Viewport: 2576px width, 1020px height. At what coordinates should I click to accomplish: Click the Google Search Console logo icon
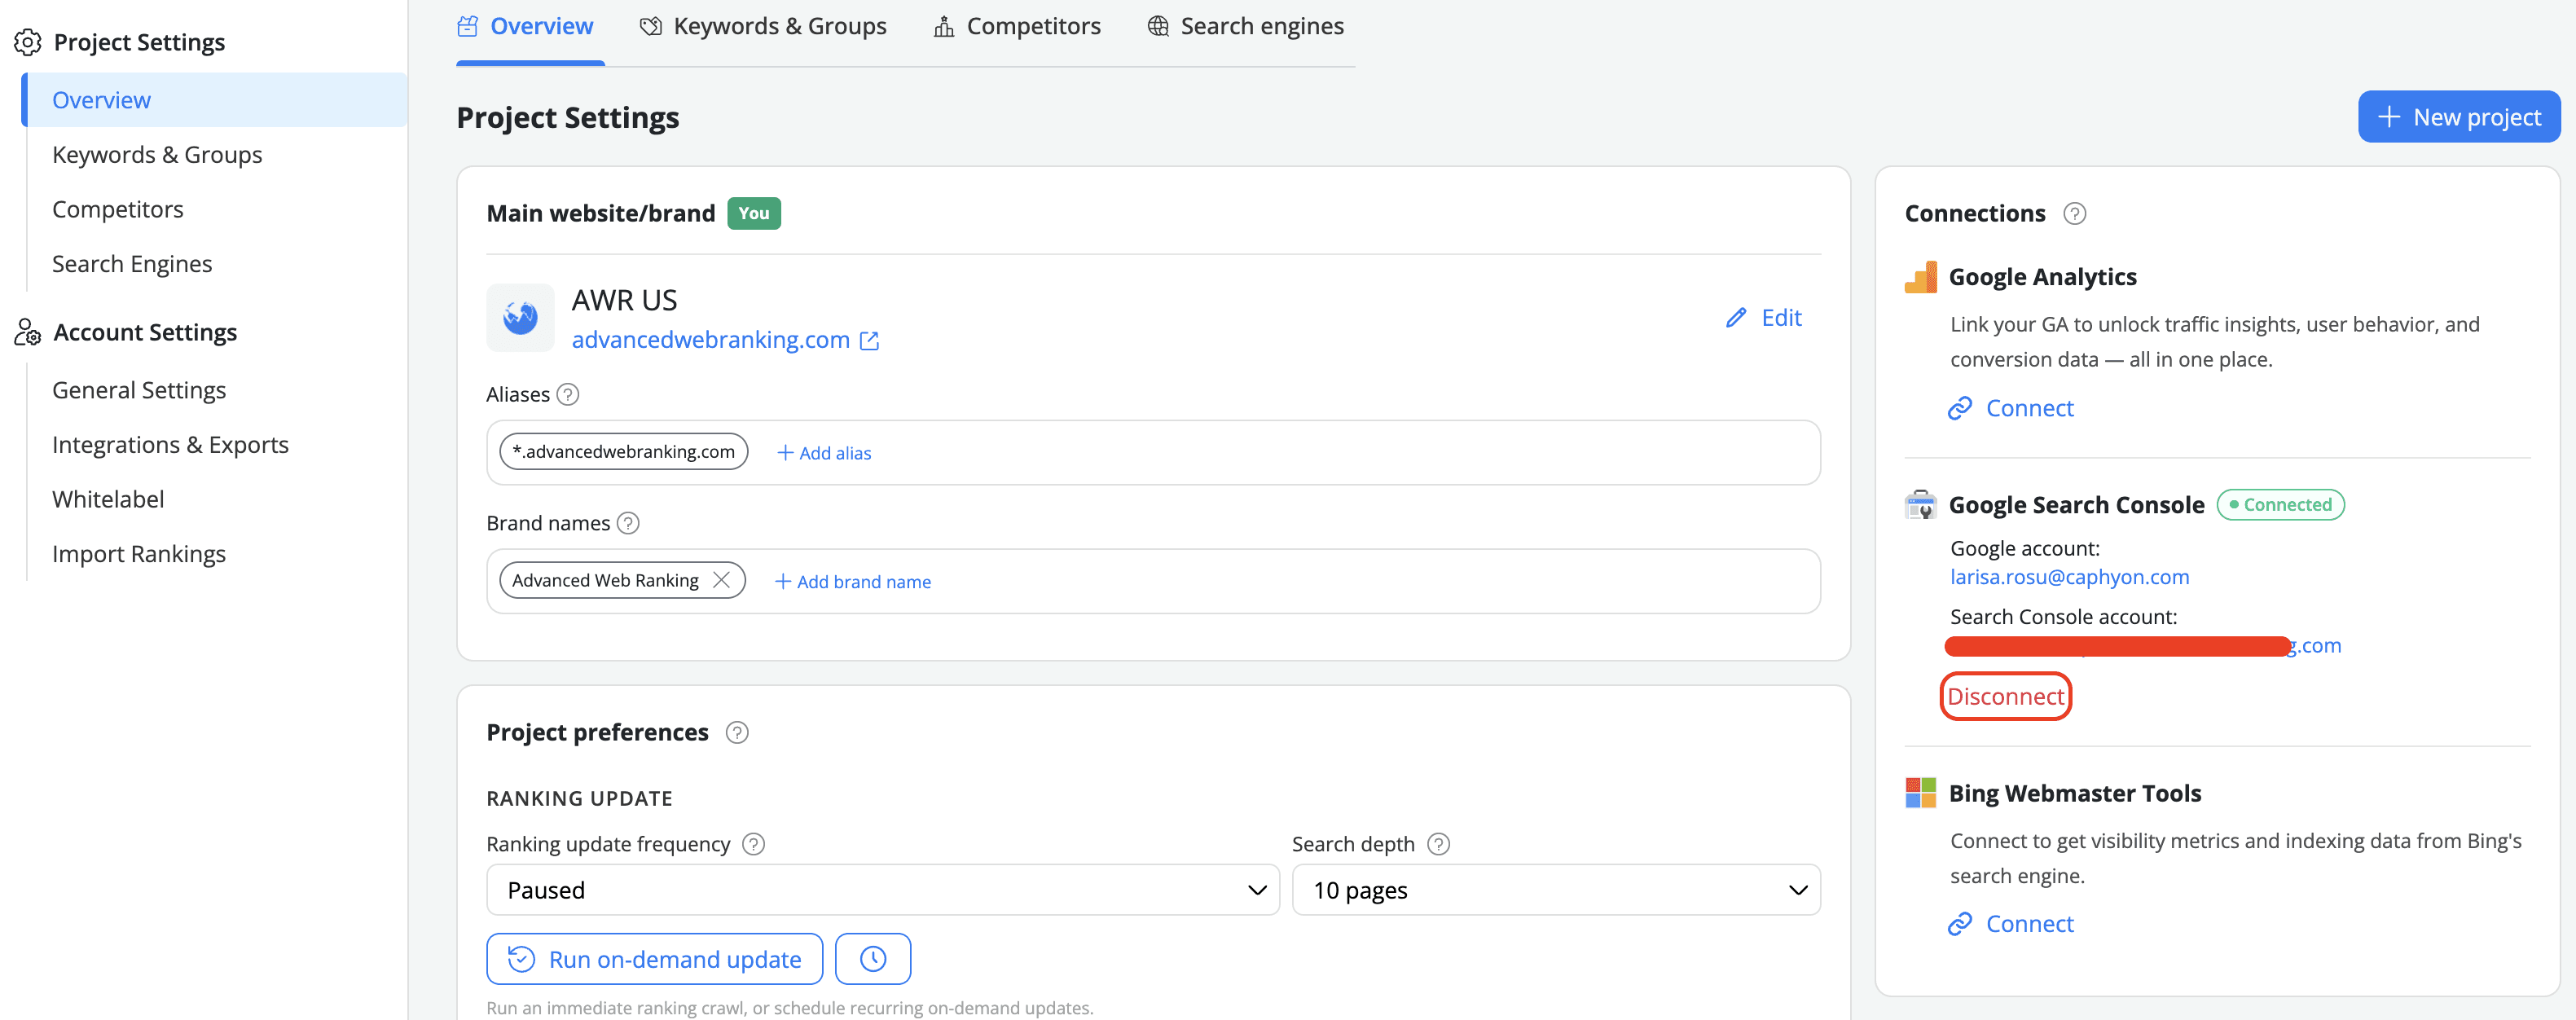pos(1921,505)
